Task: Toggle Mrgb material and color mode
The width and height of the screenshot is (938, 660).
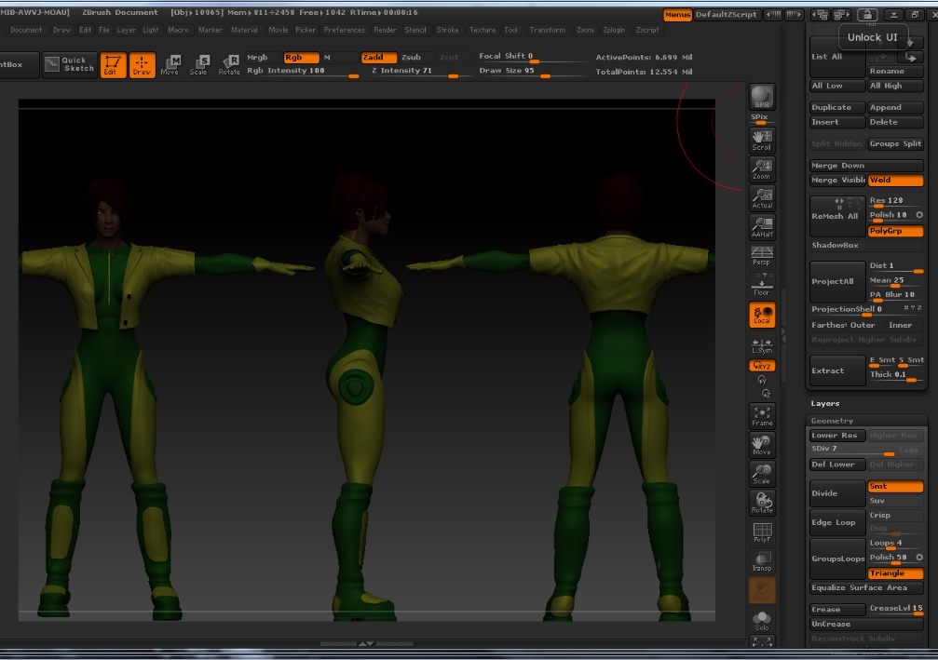Action: coord(258,58)
